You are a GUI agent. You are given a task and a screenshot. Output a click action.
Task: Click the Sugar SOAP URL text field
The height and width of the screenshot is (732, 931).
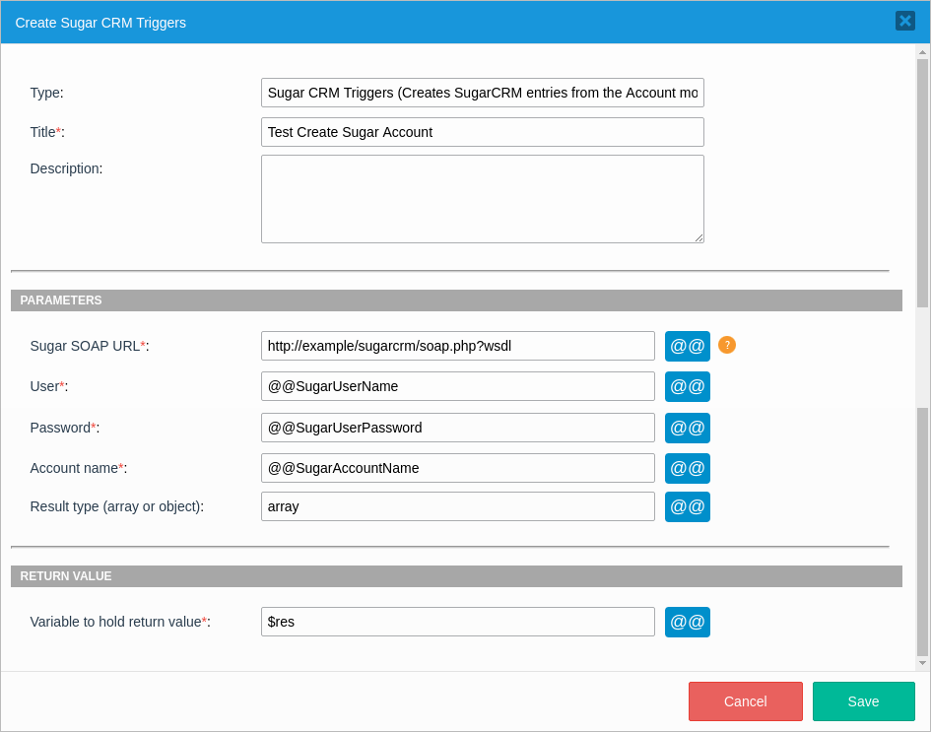click(x=457, y=346)
